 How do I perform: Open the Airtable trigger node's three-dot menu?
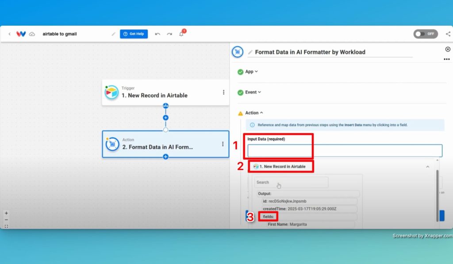223,92
